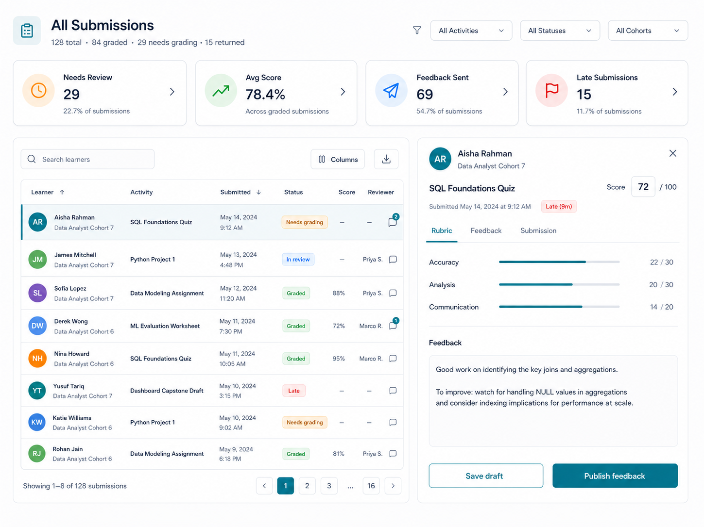Click the Publish feedback button

click(615, 476)
